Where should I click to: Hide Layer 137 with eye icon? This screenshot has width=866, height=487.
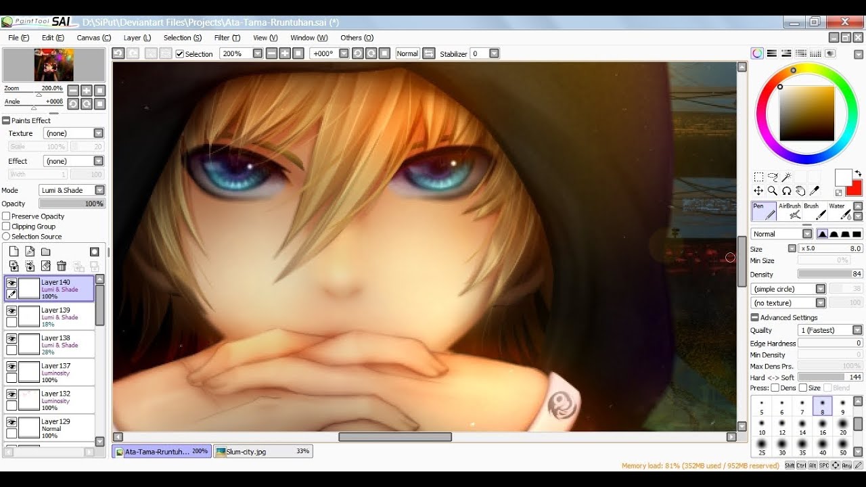click(x=12, y=366)
